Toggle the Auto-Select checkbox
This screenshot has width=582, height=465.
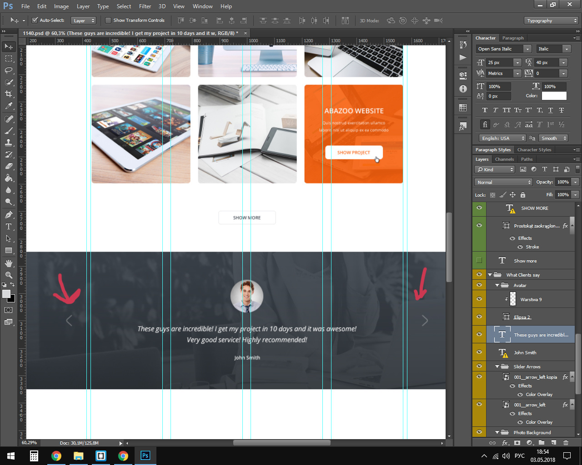[x=35, y=20]
